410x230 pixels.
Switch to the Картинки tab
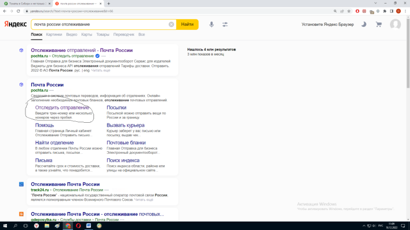[x=54, y=34]
